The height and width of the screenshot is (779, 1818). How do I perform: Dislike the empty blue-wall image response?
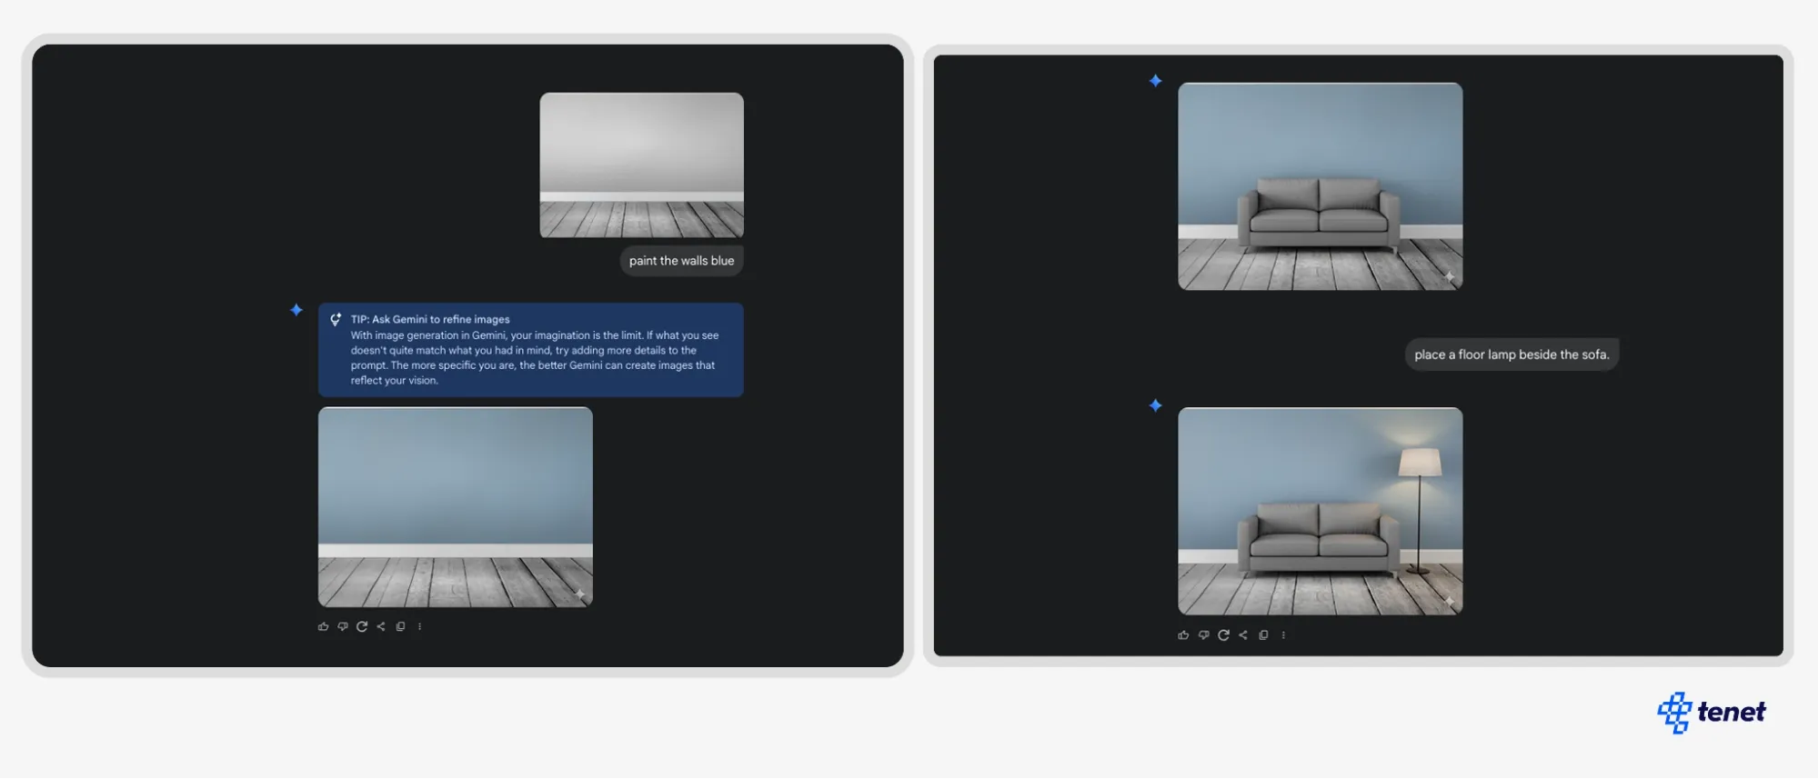point(343,626)
